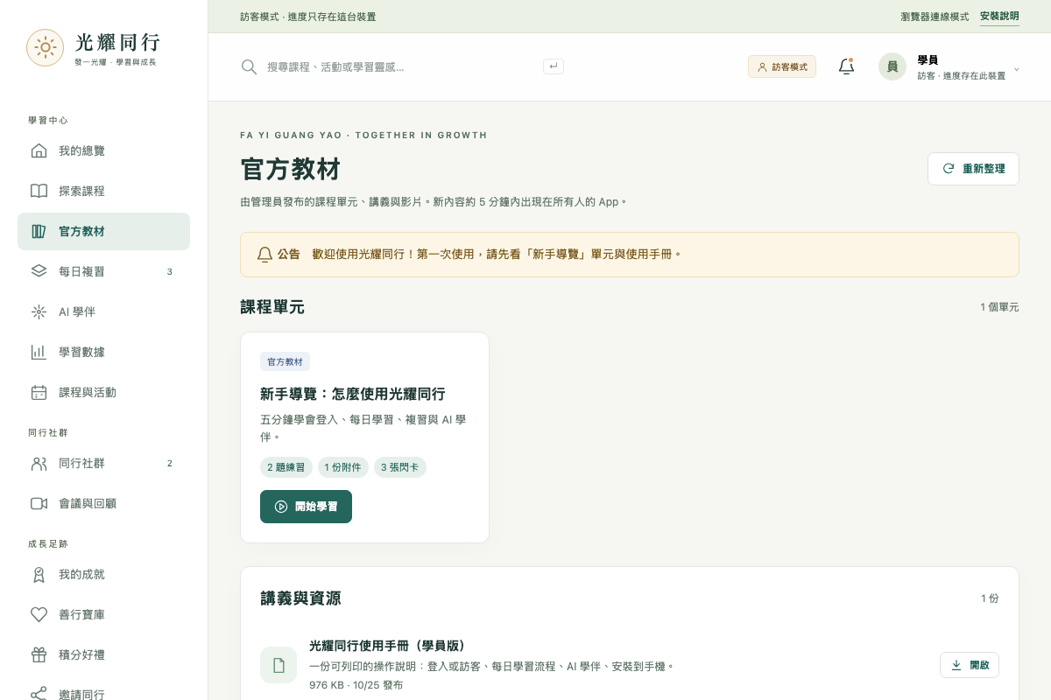
Task: Navigate to 課程與活動
Action: (103, 392)
